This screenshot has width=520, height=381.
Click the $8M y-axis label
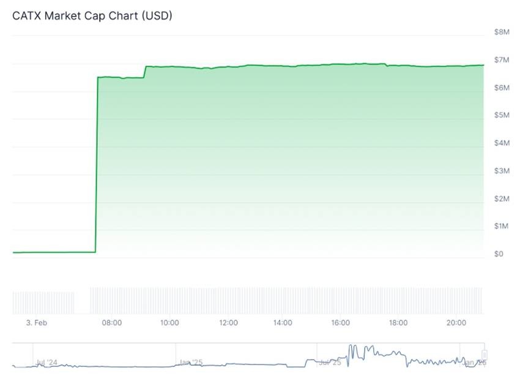pyautogui.click(x=502, y=32)
